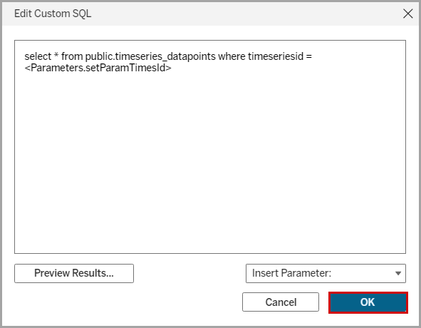
Task: Click the 'Edit Custom SQL' title text
Action: pos(53,14)
